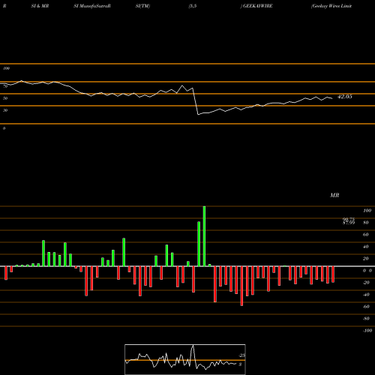Click the MR axis label -20

(366, 283)
